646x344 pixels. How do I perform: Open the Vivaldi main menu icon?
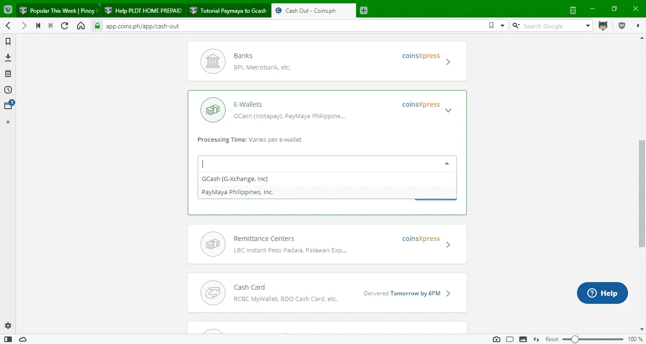point(8,10)
